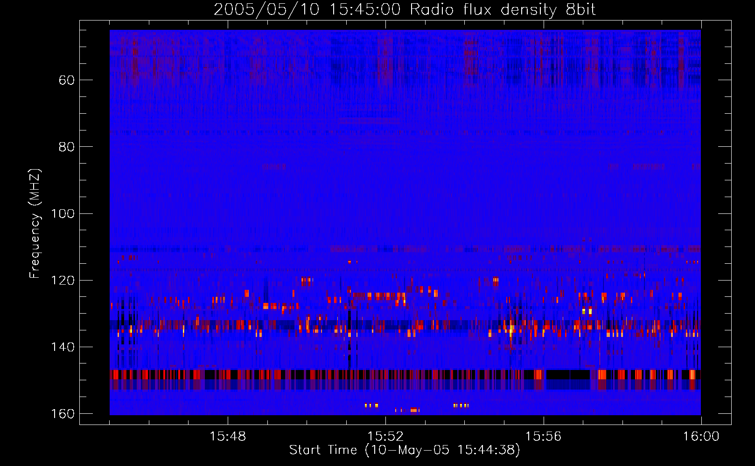Click the 15:56 time tick label

coord(543,437)
